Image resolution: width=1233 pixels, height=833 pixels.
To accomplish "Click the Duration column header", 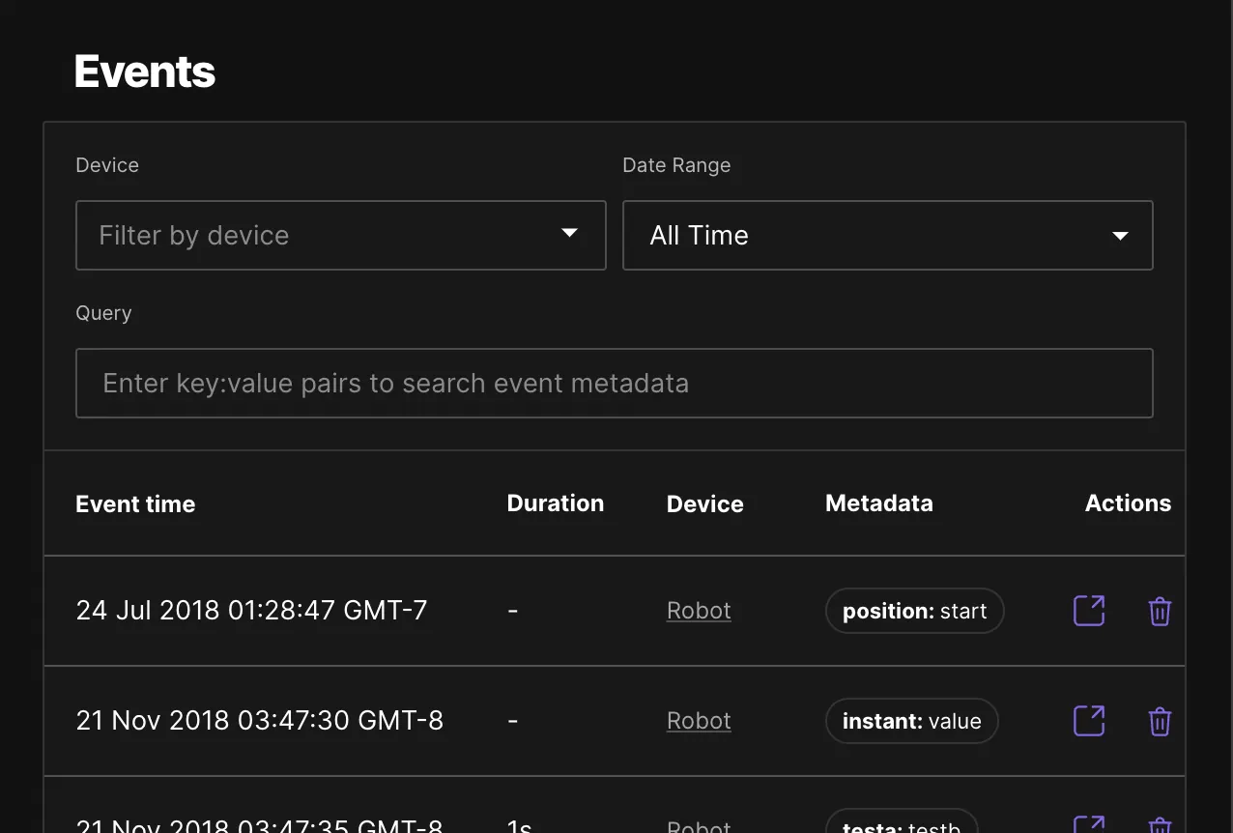I will (x=556, y=503).
